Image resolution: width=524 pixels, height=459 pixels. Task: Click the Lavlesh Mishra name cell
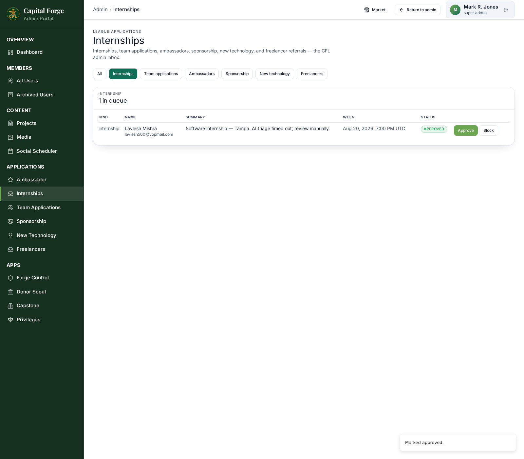coord(141,129)
